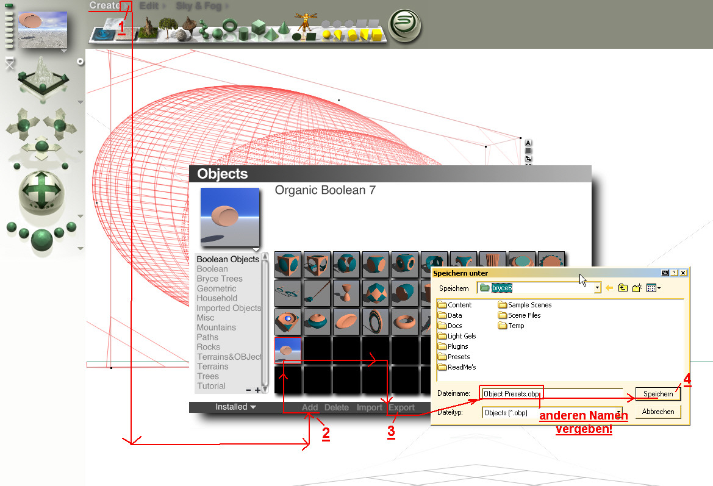Viewport: 713px width, 486px height.
Task: Create a 2D square face object
Action: point(311,37)
